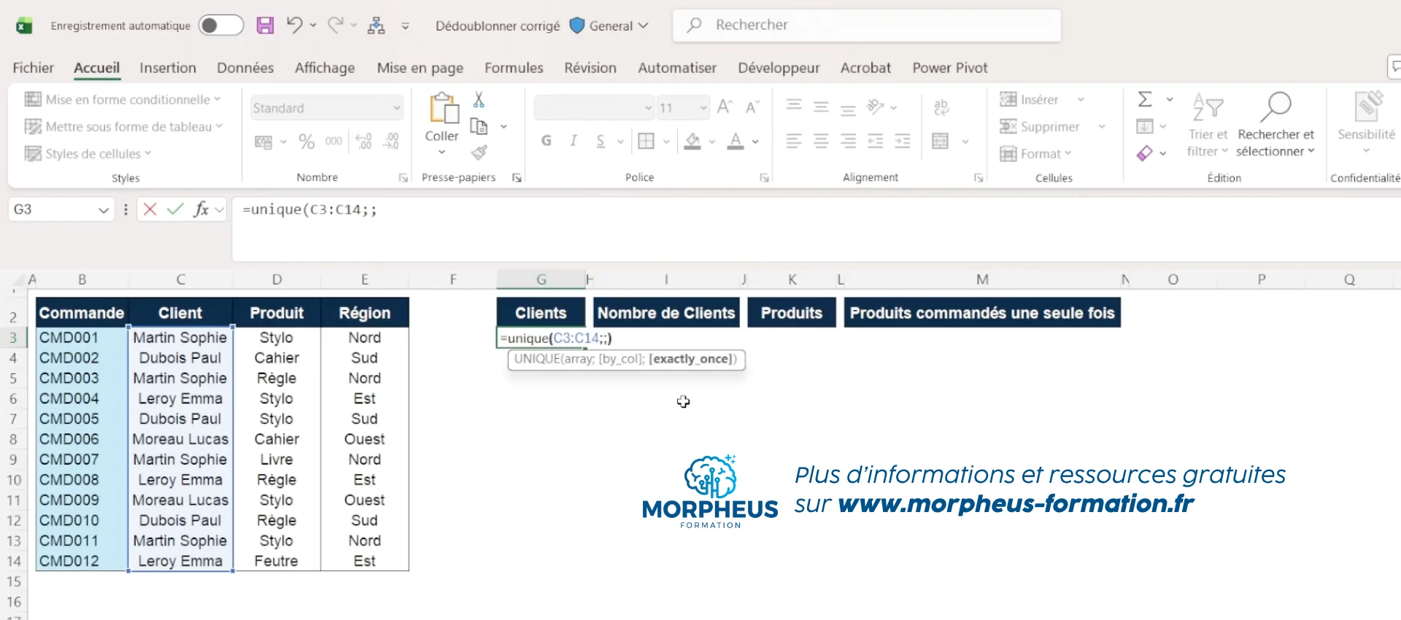The height and width of the screenshot is (620, 1401).
Task: Click the Supprimer cells button
Action: click(x=1040, y=126)
